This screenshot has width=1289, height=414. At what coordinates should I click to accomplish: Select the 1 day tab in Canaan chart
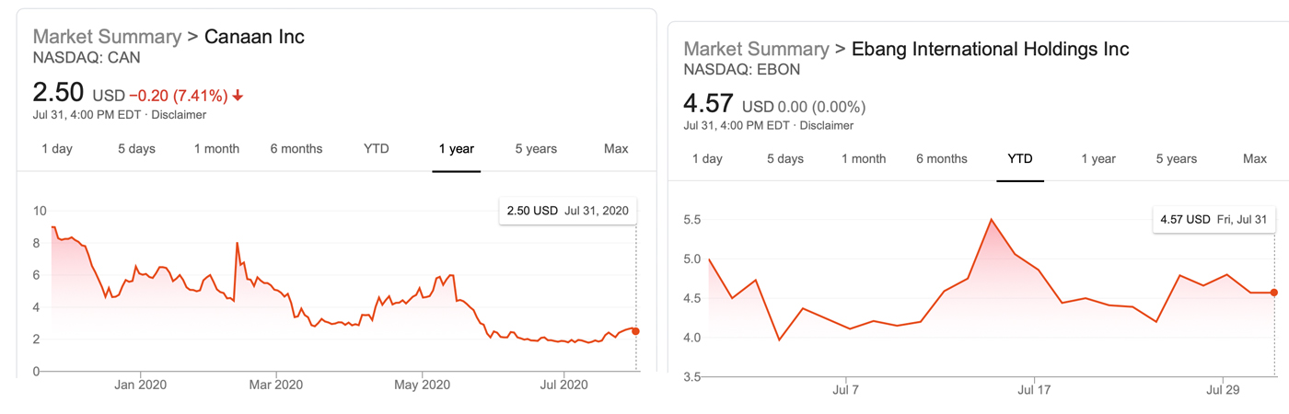coord(57,148)
